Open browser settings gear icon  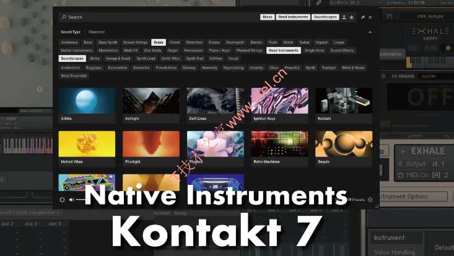(62, 200)
